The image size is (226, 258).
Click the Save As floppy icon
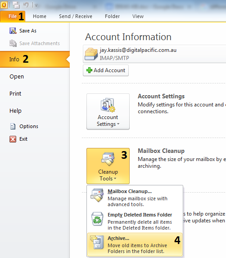13,31
